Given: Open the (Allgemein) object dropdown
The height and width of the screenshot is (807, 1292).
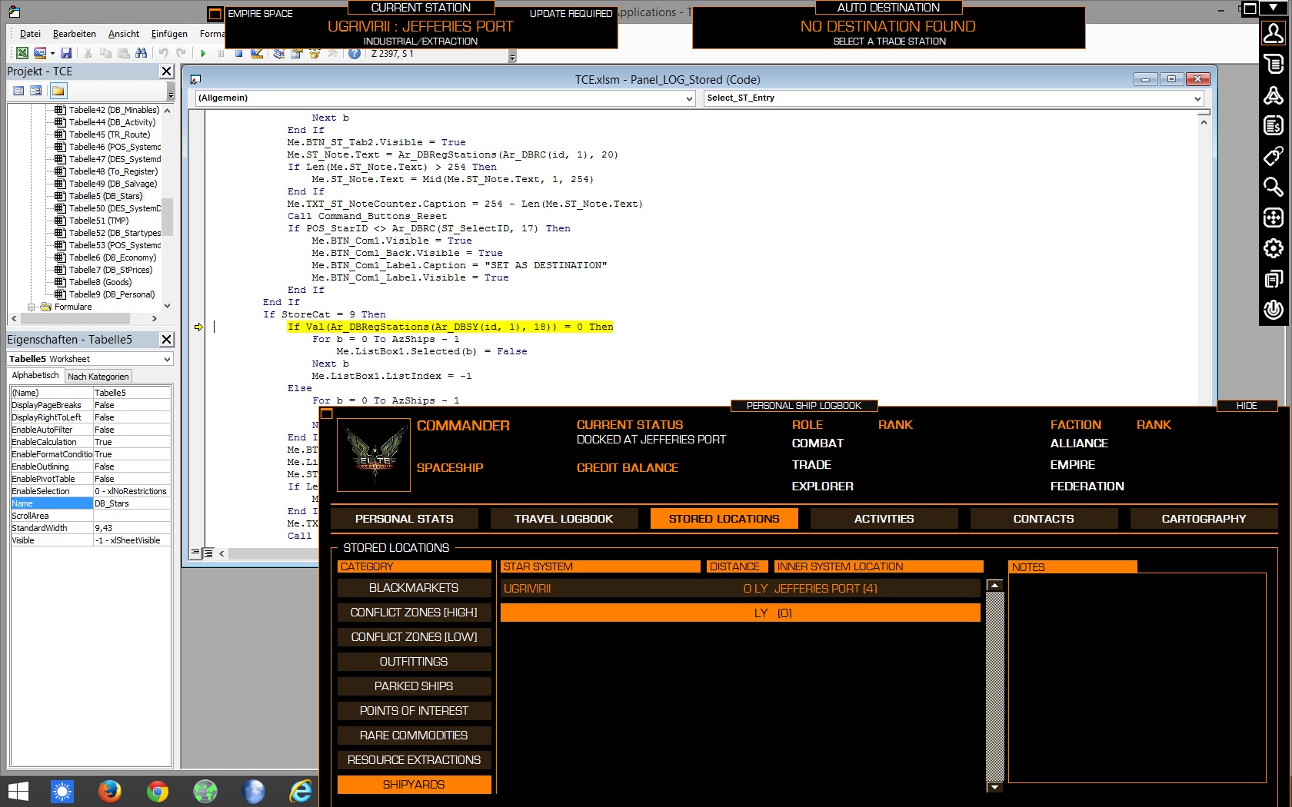Looking at the screenshot, I should tap(689, 98).
